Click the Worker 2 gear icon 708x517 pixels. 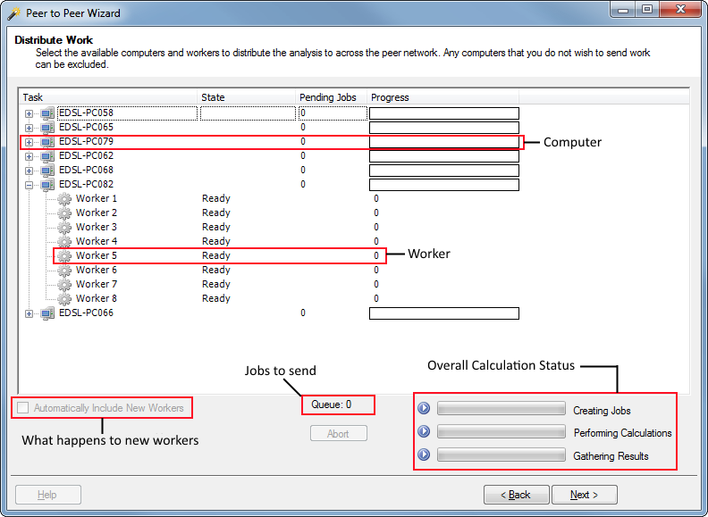click(x=64, y=213)
